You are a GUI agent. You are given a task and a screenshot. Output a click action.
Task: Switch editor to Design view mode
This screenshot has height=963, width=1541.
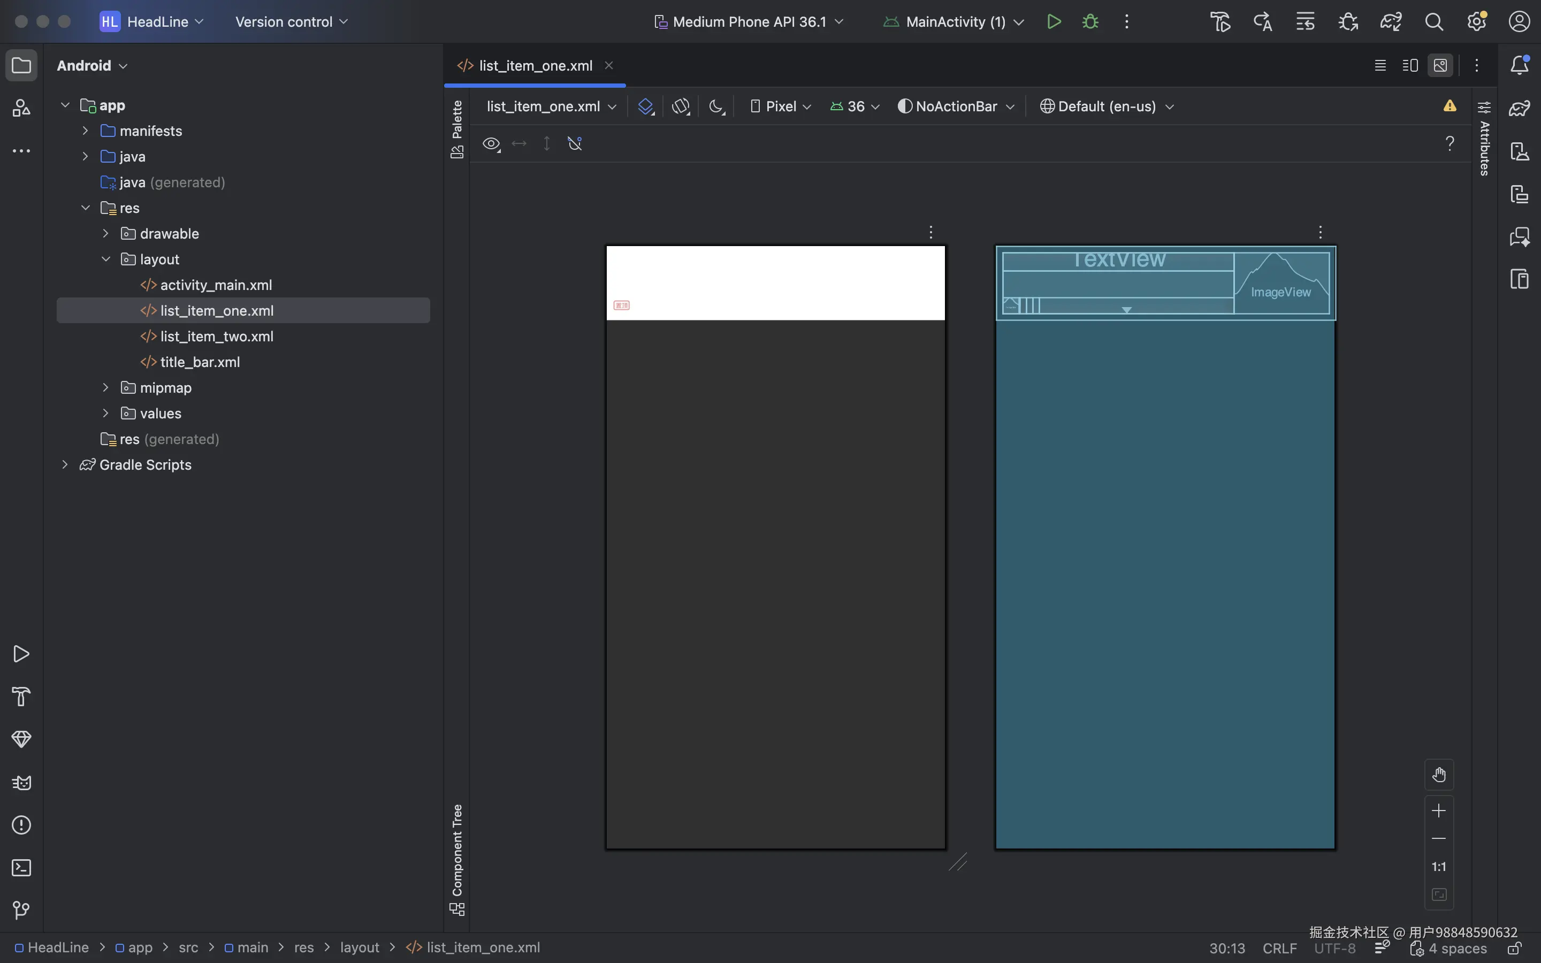pyautogui.click(x=1440, y=66)
